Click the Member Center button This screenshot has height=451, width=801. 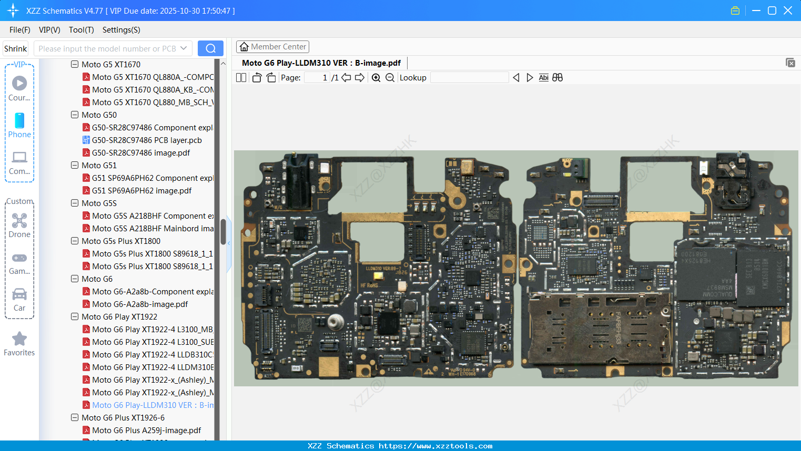coord(272,47)
